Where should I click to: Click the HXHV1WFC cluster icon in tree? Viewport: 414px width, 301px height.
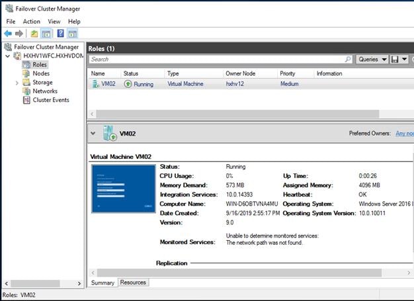[x=17, y=56]
